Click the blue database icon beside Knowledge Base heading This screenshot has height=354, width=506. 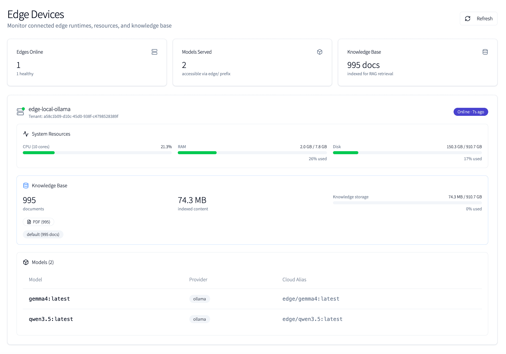(26, 186)
